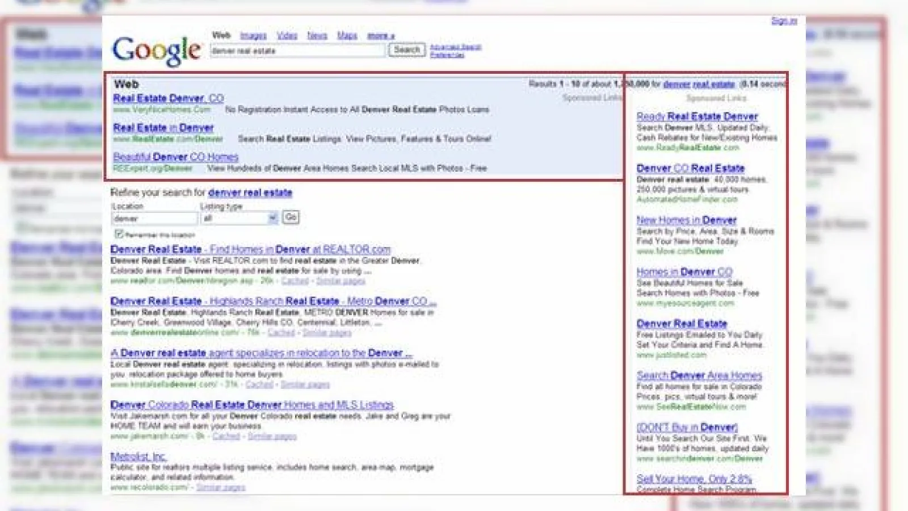Viewport: 908px width, 511px height.
Task: Open Advanced Search link
Action: pos(455,47)
